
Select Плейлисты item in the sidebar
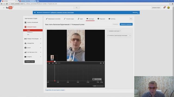pyautogui.click(x=30, y=32)
